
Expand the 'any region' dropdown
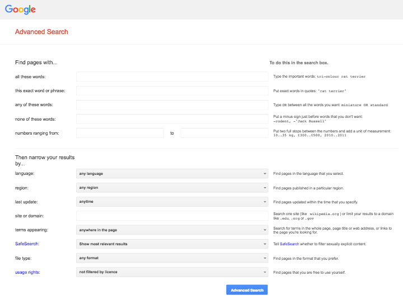click(x=172, y=188)
